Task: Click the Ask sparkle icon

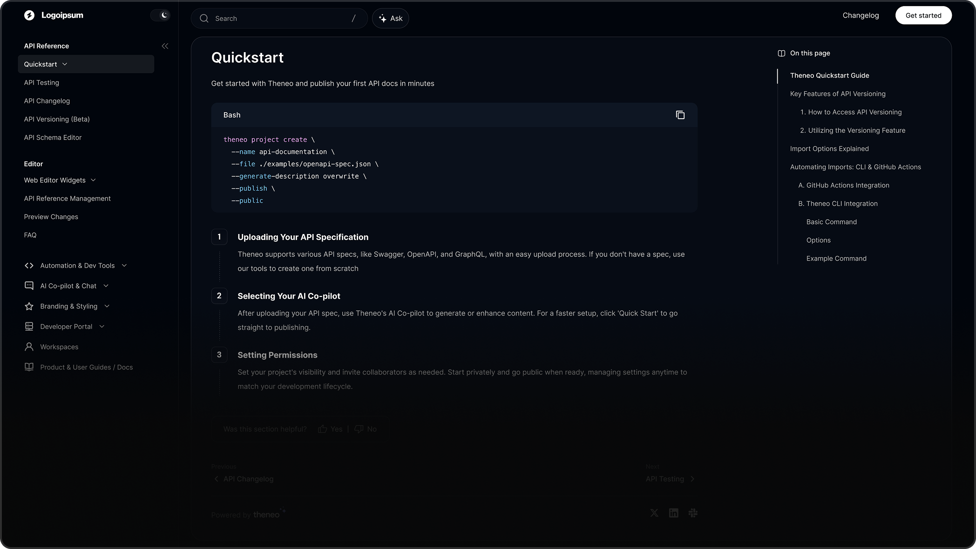Action: click(383, 19)
